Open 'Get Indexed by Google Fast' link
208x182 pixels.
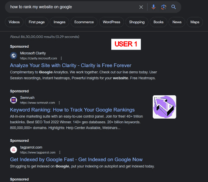pos(76,160)
